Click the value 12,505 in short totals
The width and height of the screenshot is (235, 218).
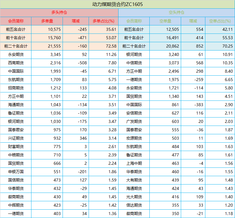coord(172,29)
